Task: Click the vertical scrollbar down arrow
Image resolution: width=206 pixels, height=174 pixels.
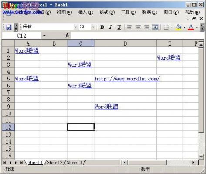Action: click(201, 157)
